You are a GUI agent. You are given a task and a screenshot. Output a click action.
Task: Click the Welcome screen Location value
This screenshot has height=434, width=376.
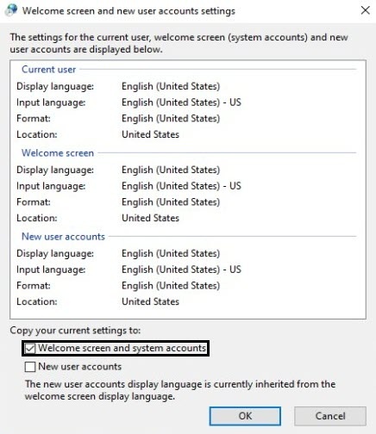[x=150, y=218]
